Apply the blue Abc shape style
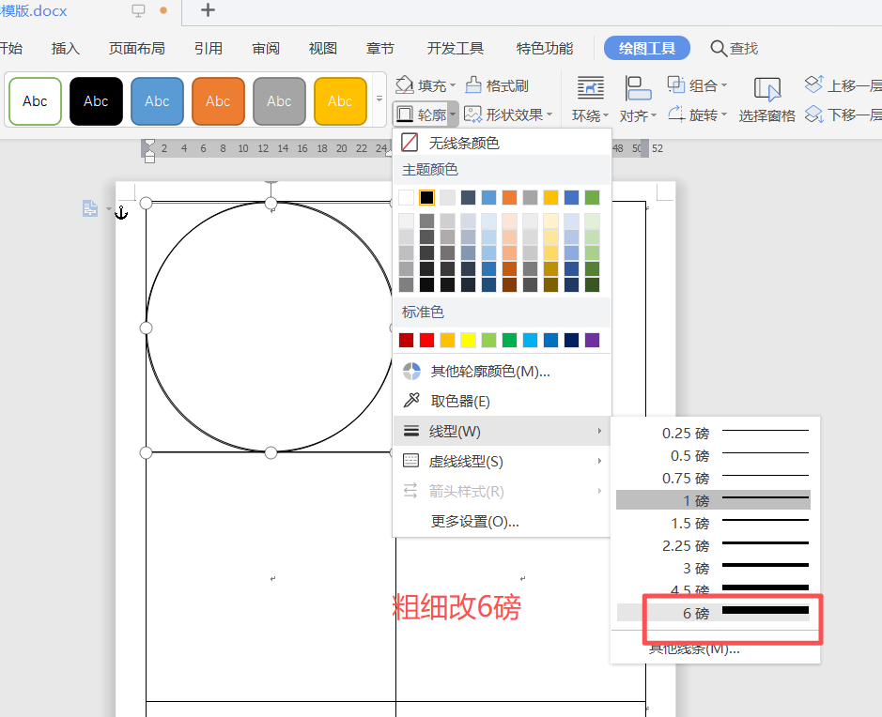 point(157,101)
